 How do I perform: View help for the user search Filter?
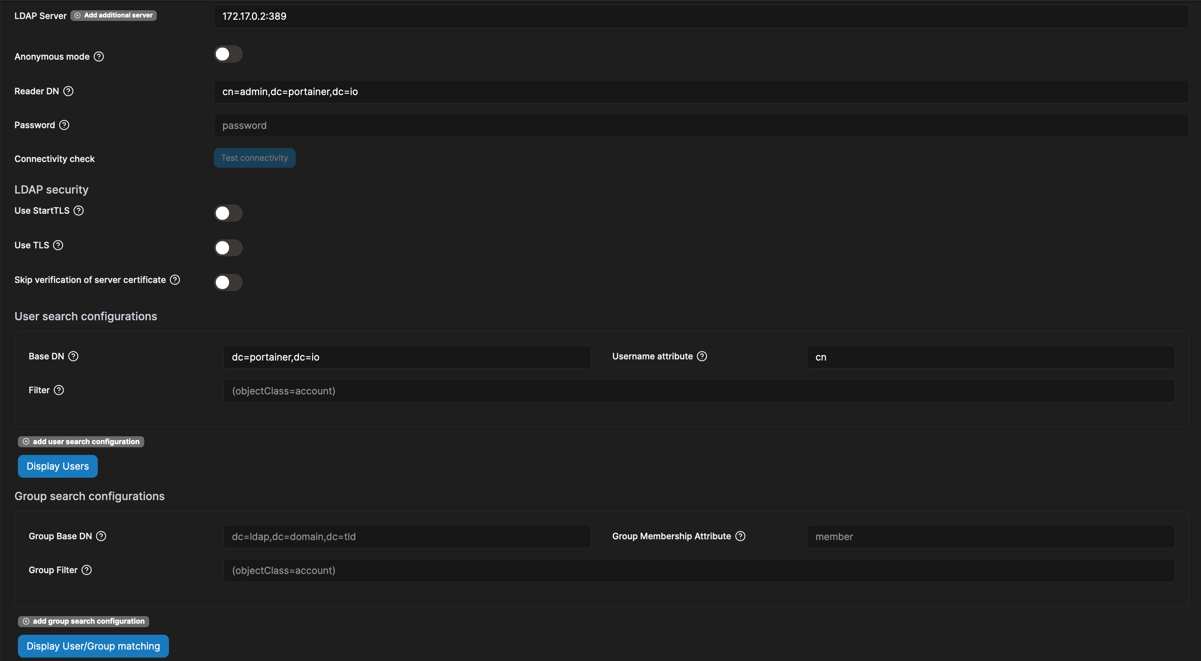point(59,390)
